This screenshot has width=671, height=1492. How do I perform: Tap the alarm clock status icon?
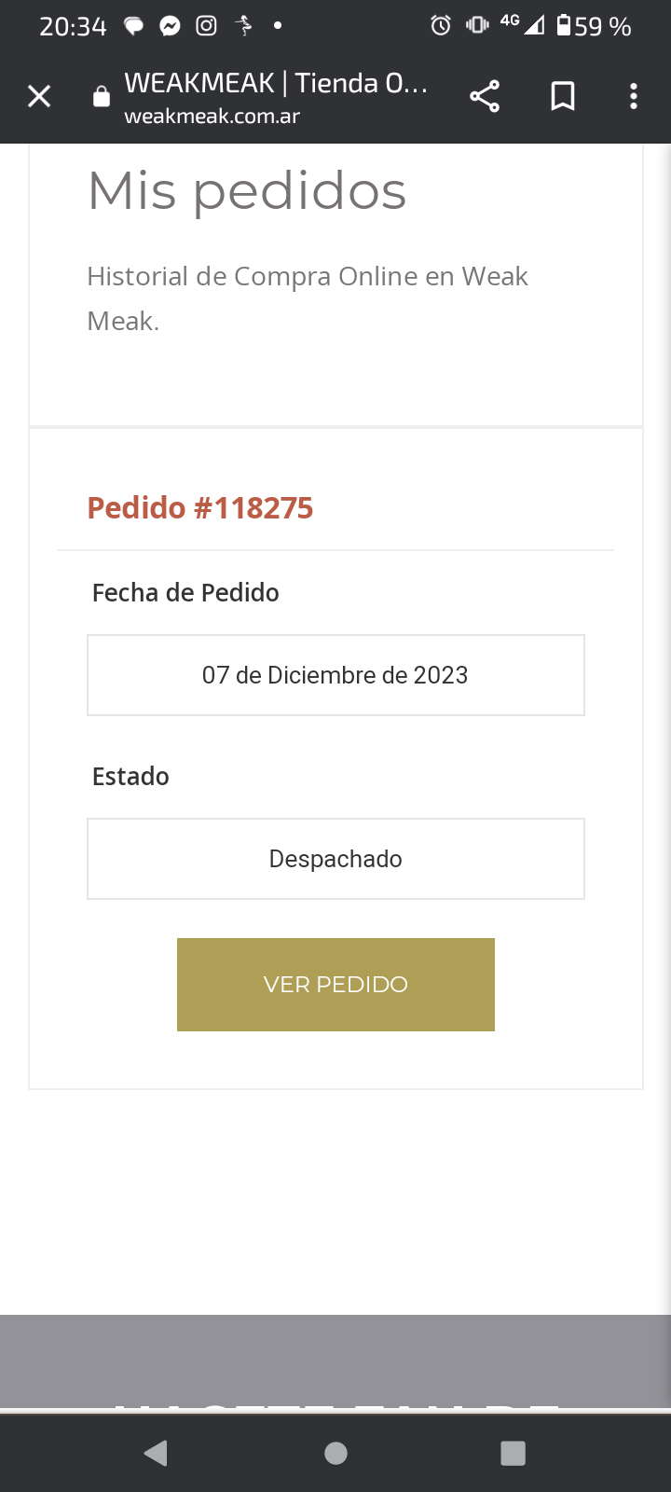(441, 26)
